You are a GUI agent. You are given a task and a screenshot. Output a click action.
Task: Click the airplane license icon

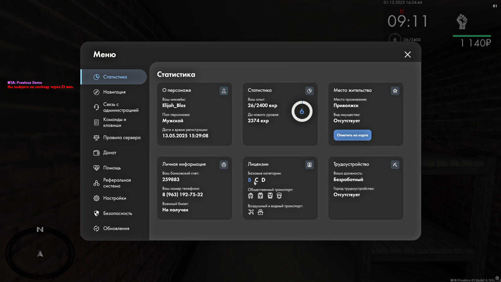click(251, 212)
